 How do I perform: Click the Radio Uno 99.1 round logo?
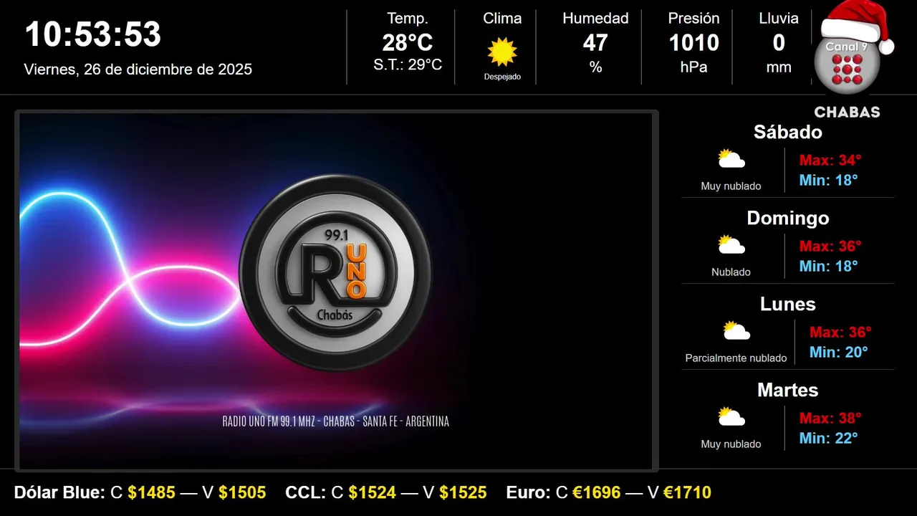335,273
